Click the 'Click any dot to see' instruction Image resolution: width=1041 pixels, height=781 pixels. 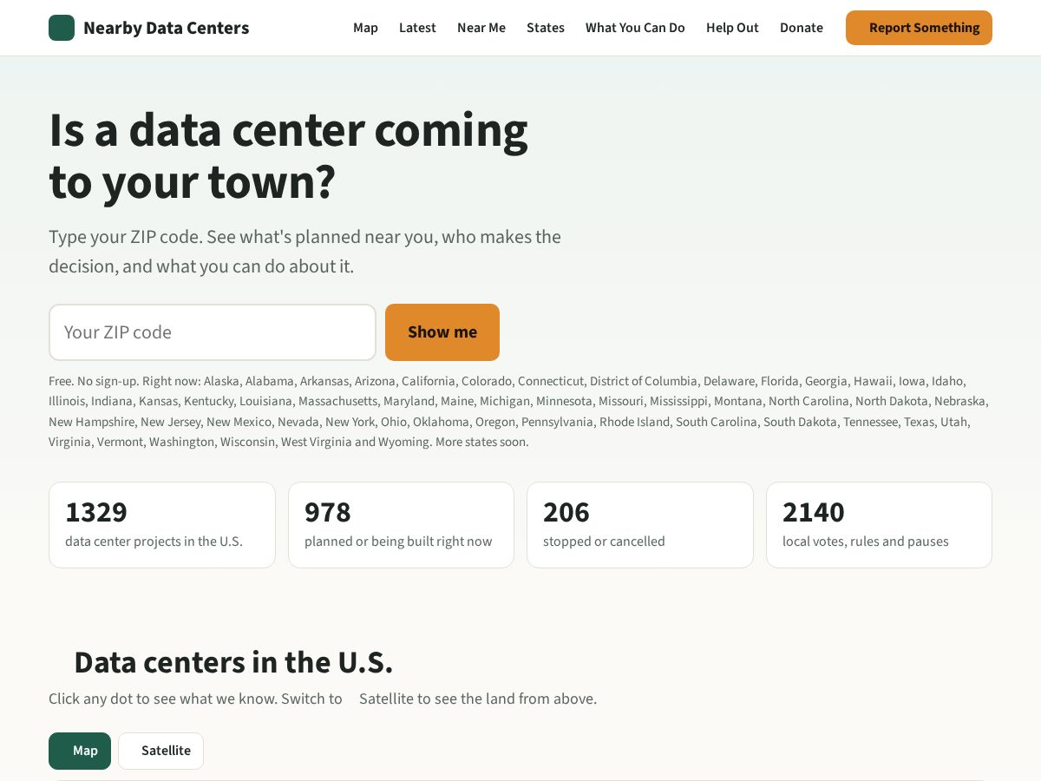pyautogui.click(x=323, y=699)
